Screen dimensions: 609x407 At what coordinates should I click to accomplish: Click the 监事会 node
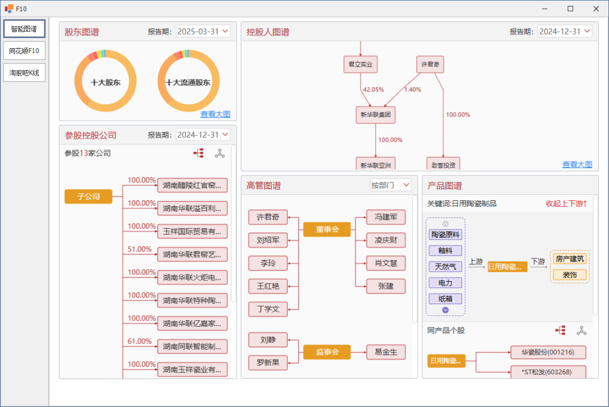327,352
